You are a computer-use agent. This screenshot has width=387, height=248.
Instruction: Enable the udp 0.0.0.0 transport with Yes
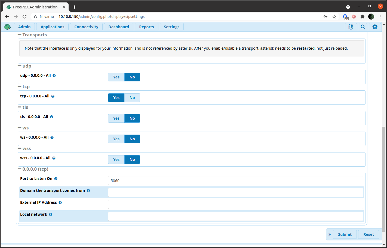pos(116,77)
